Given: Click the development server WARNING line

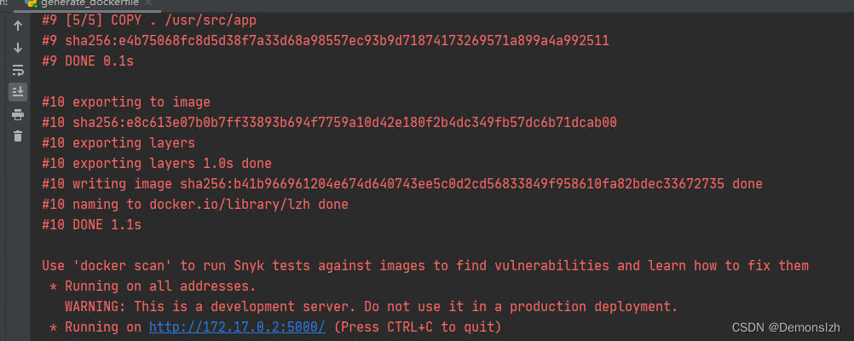Looking at the screenshot, I should 371,306.
